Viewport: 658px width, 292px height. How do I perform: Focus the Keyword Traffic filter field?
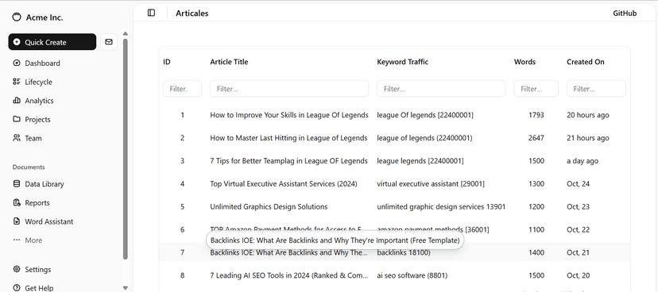coord(441,89)
